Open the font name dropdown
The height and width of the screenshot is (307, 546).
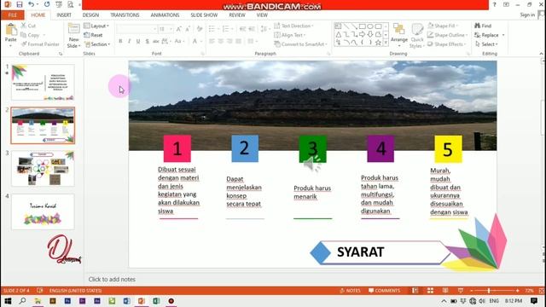click(x=154, y=29)
